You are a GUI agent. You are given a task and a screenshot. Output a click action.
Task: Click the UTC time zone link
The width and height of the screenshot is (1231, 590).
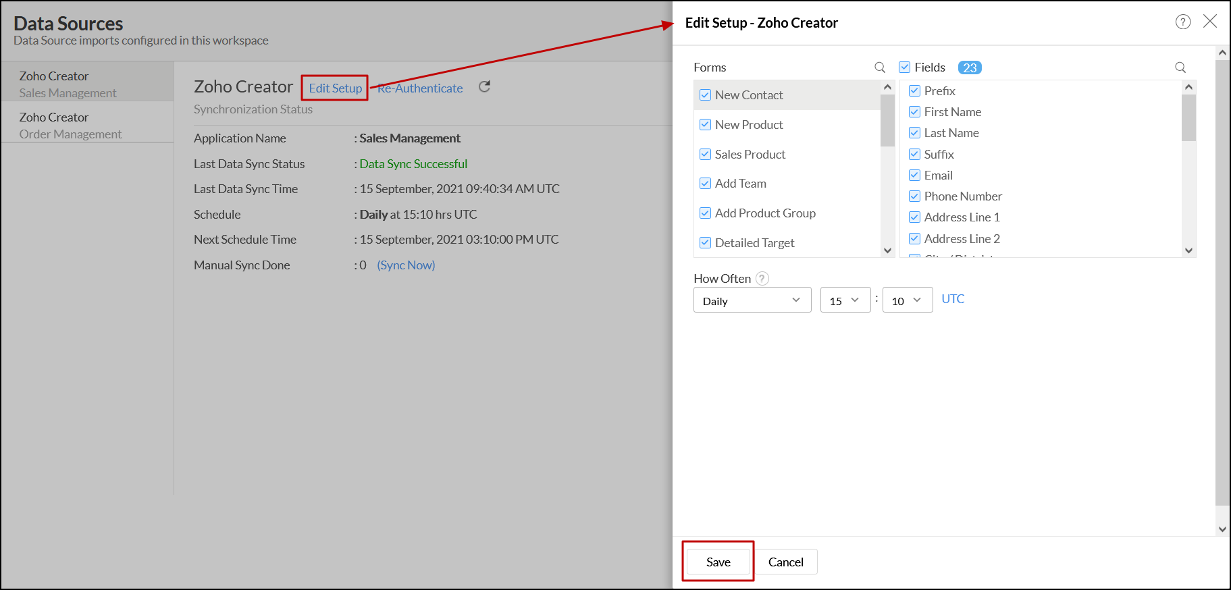(x=953, y=299)
